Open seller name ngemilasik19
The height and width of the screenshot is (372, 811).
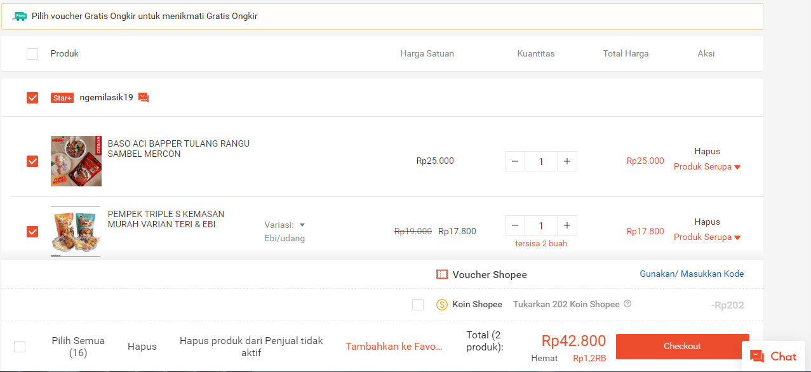coord(107,97)
